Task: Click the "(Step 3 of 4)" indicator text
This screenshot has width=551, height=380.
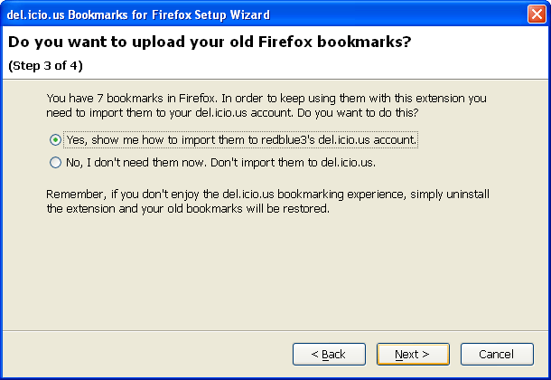Action: click(x=45, y=66)
